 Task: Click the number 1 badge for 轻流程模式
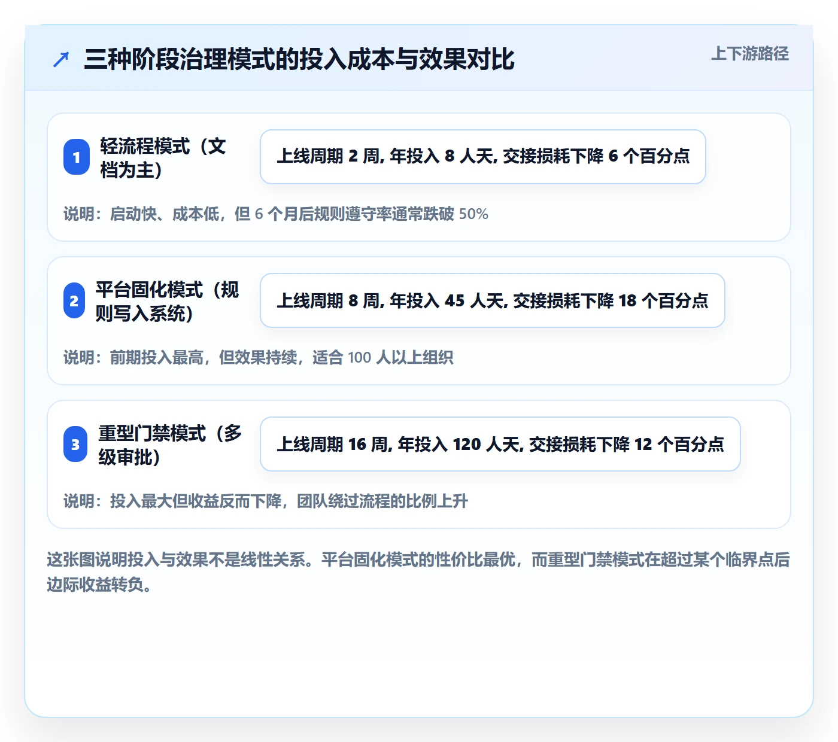pyautogui.click(x=77, y=157)
